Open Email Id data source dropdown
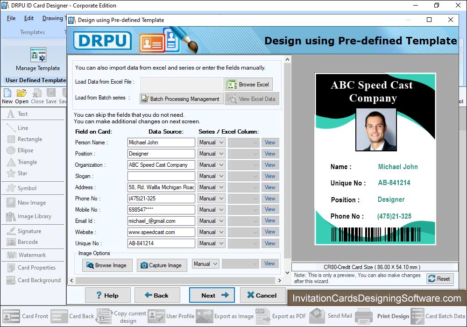This screenshot has height=327, width=467. pyautogui.click(x=211, y=221)
